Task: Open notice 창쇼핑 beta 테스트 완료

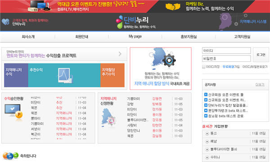Action: (x=226, y=116)
